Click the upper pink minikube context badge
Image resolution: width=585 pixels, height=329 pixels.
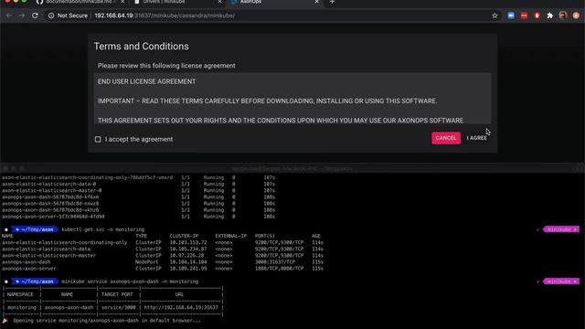coord(561,229)
